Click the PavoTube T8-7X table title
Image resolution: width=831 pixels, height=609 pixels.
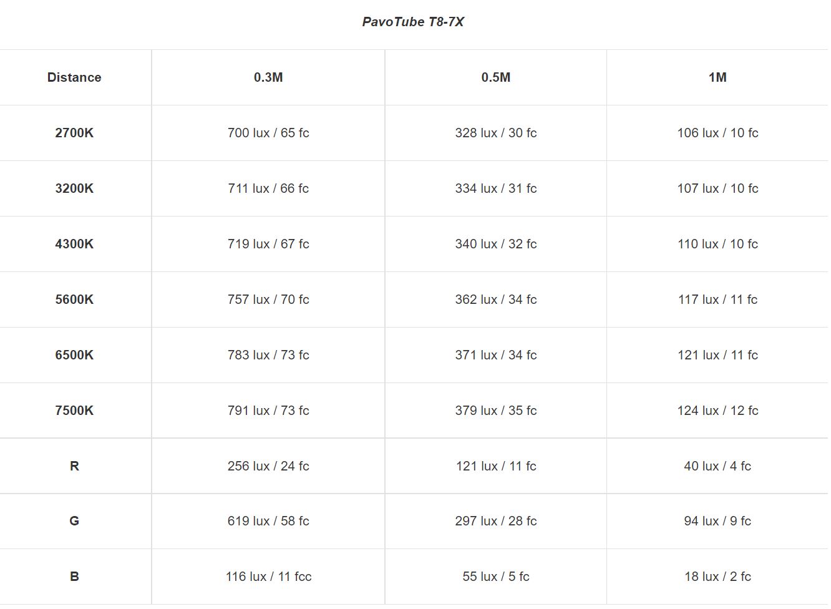(413, 22)
